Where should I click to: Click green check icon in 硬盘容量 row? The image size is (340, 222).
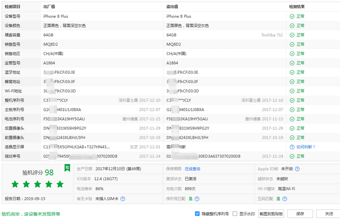coord(292,35)
